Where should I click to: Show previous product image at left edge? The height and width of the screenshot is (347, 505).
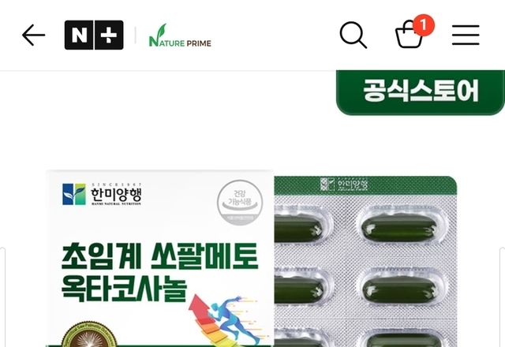tap(2, 297)
